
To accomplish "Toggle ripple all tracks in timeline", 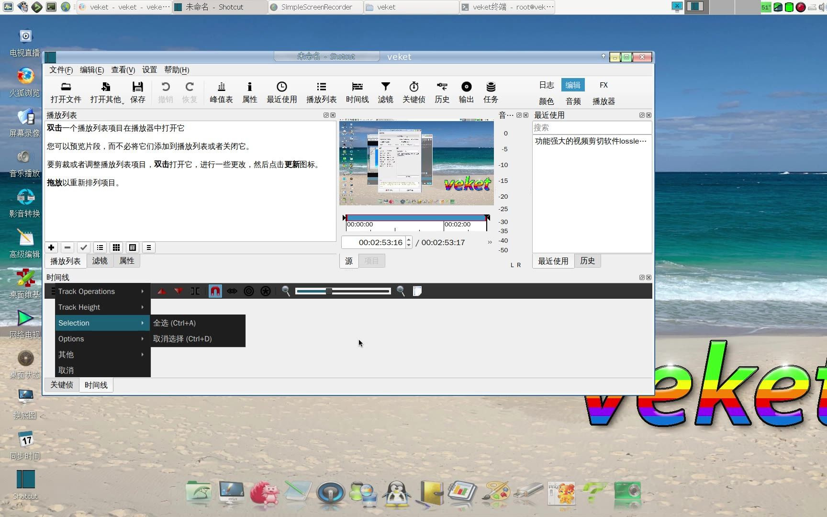I will pyautogui.click(x=266, y=291).
